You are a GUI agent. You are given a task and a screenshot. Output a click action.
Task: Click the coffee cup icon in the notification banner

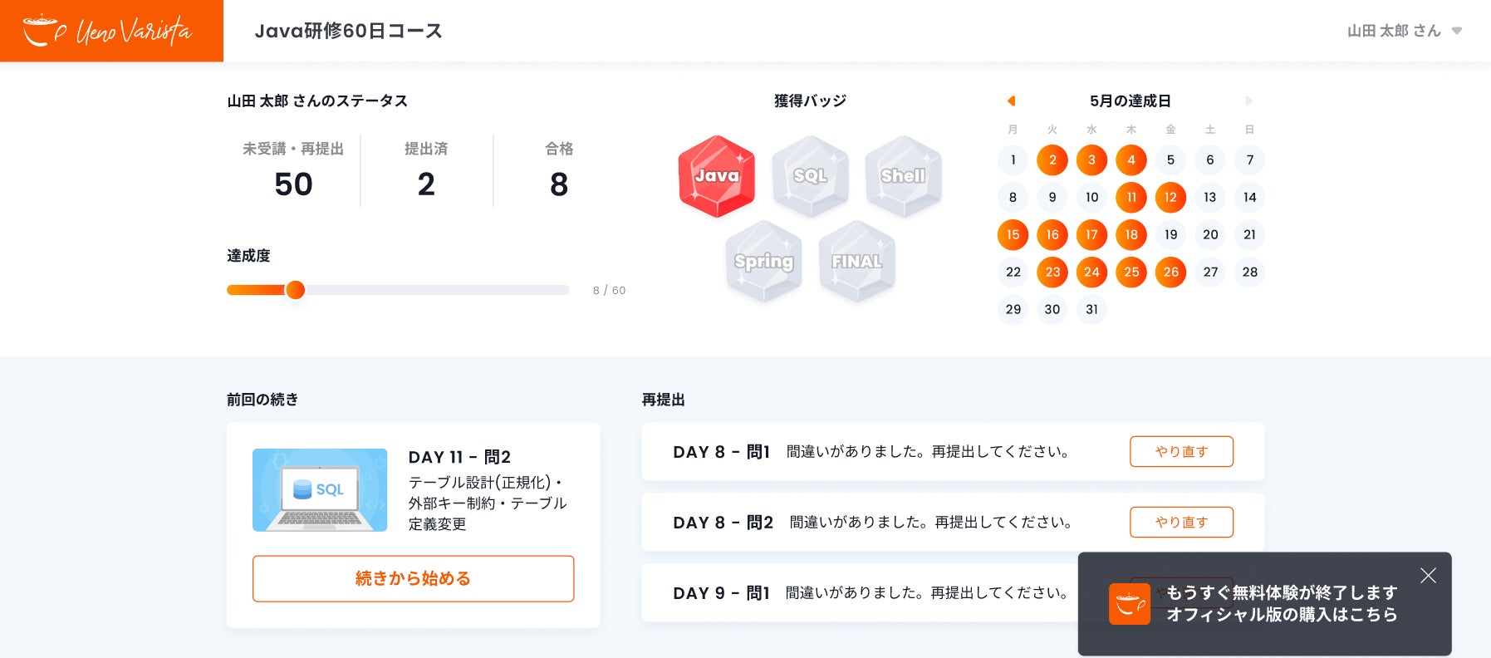(1130, 604)
